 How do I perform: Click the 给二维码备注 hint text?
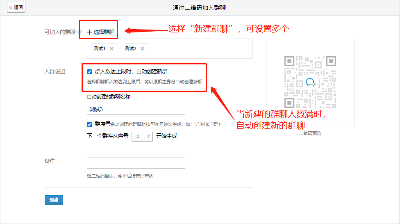pos(120,176)
